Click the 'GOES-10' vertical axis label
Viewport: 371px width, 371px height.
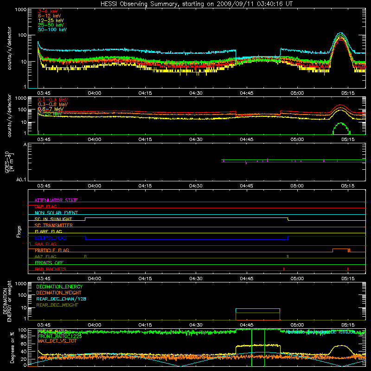[x=7, y=162]
